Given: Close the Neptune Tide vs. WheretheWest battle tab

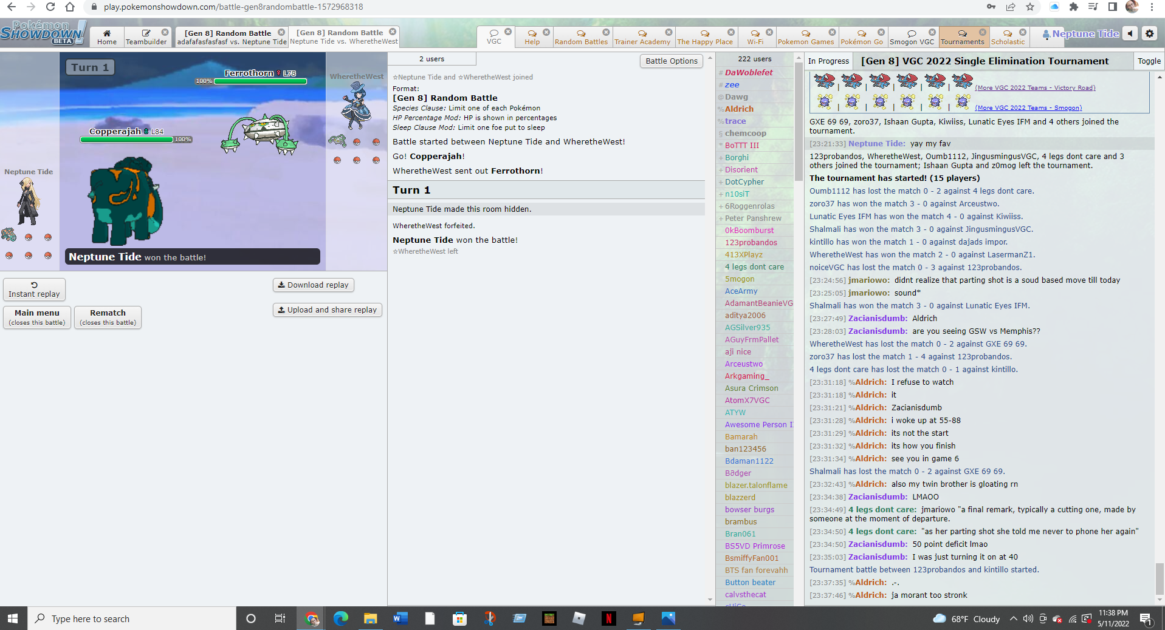Looking at the screenshot, I should coord(393,32).
